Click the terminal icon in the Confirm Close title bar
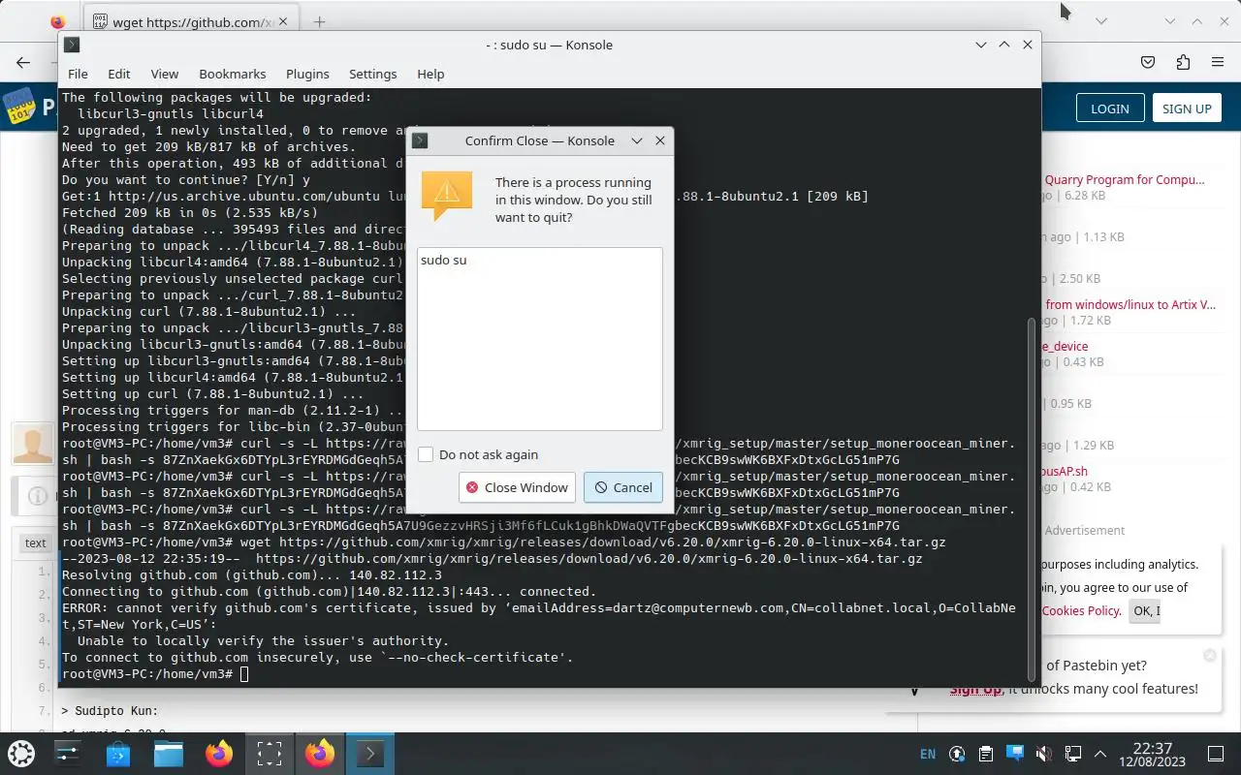The height and width of the screenshot is (775, 1241). pos(420,140)
